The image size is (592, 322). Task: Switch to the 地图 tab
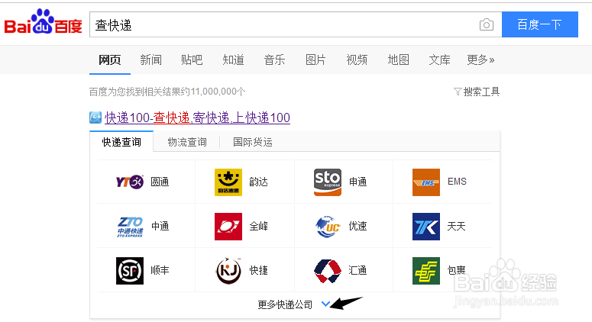[398, 60]
